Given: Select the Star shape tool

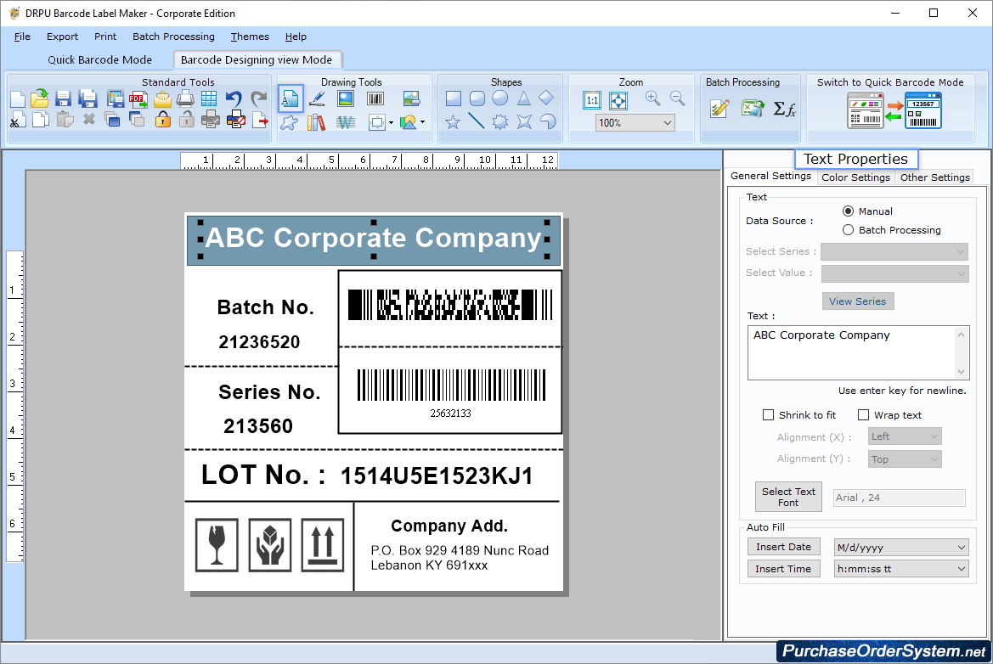Looking at the screenshot, I should tap(452, 122).
